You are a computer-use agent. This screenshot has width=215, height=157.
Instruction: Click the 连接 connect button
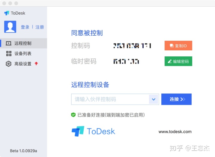176,99
